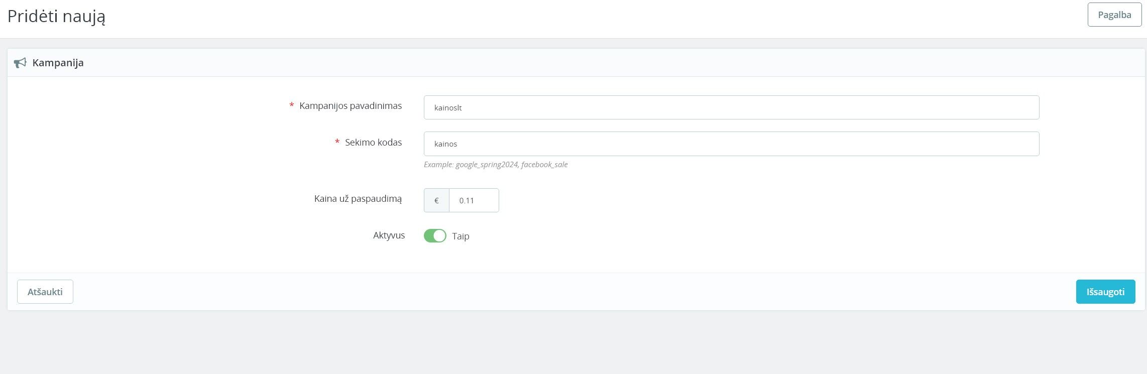Click into the Sekimo kodas input
Image resolution: width=1147 pixels, height=374 pixels.
click(x=731, y=144)
